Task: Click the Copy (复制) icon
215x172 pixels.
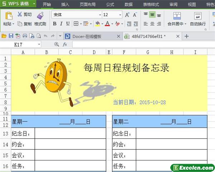Action: [20, 24]
